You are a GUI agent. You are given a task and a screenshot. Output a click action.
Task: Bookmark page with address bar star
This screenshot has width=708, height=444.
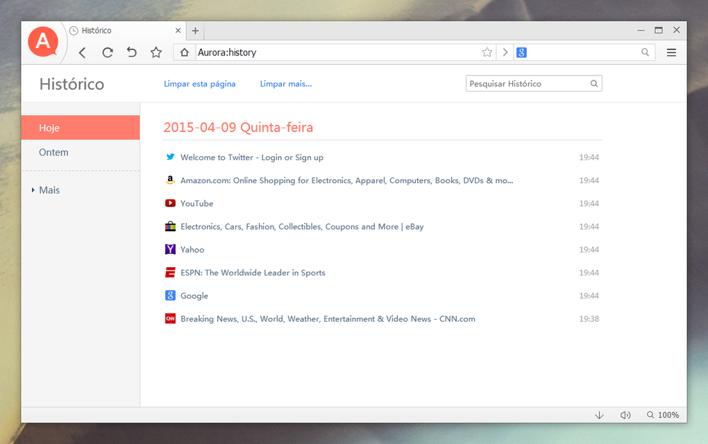click(487, 52)
